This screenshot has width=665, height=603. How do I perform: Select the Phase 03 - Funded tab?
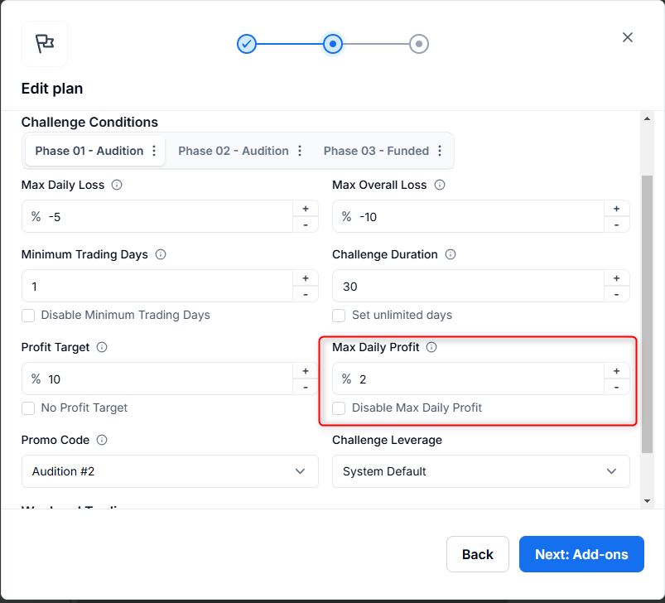375,151
